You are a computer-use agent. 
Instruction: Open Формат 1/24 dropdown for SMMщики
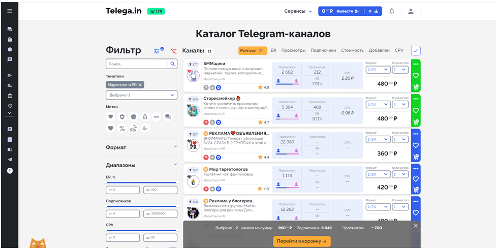pyautogui.click(x=378, y=70)
